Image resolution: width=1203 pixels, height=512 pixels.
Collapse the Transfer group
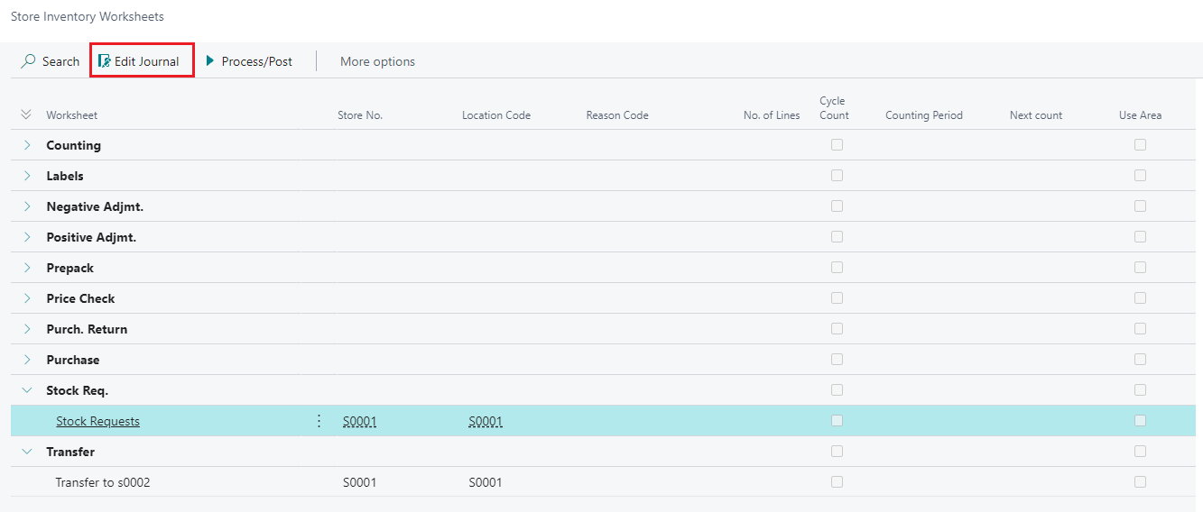[x=27, y=452]
